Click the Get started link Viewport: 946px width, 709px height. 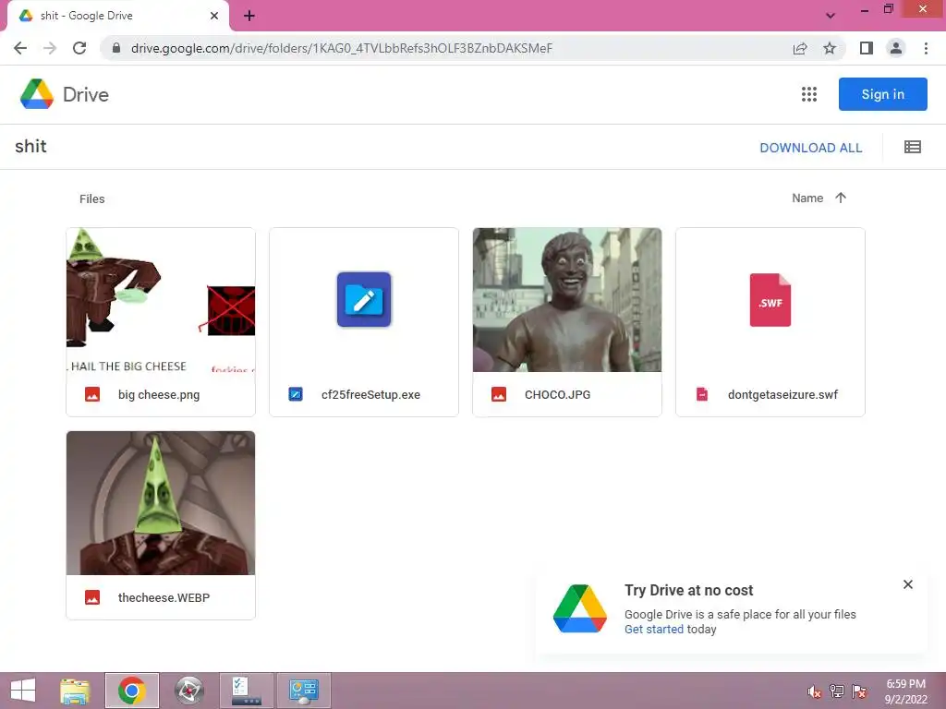coord(654,630)
